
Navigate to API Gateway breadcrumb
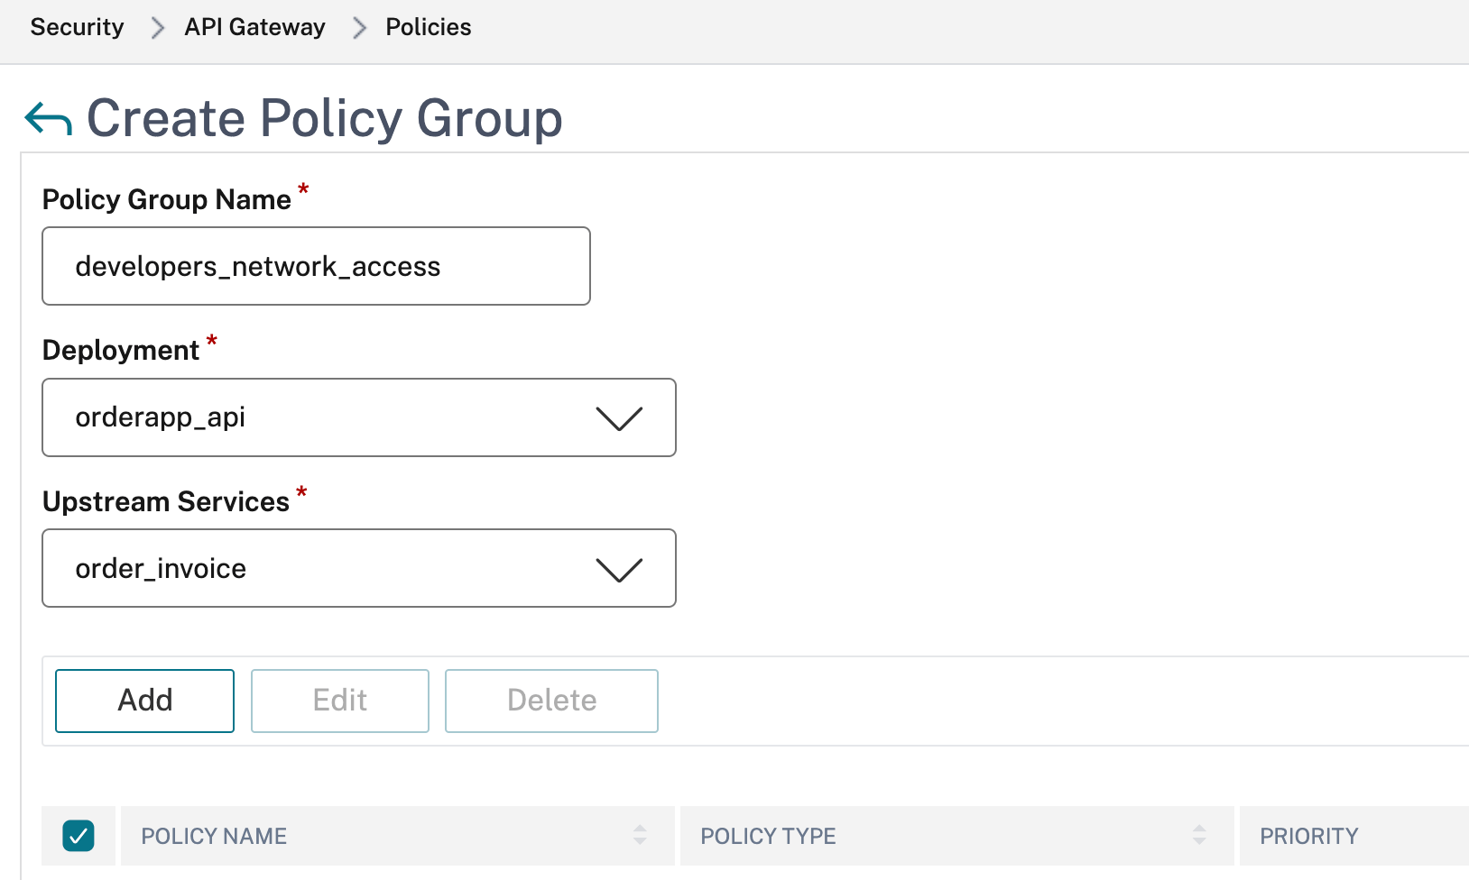tap(254, 27)
